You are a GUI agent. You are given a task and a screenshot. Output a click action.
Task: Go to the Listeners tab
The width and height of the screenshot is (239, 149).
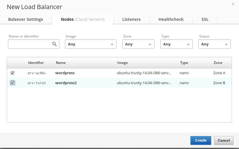[x=131, y=19]
